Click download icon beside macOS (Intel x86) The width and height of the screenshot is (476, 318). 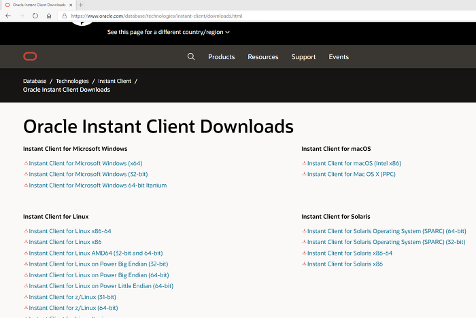[304, 163]
